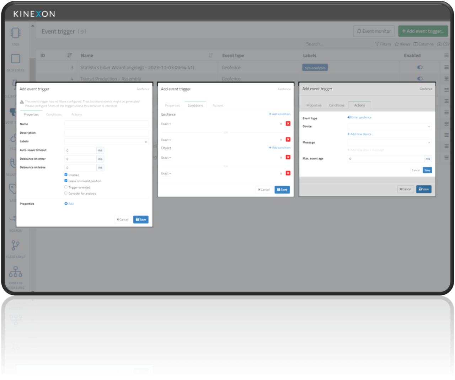This screenshot has width=455, height=380.
Task: Open the first Exact condition dropdown under Geofence
Action: [x=166, y=123]
